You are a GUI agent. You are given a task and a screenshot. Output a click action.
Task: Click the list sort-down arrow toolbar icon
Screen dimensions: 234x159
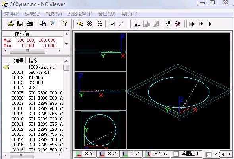pos(137,24)
